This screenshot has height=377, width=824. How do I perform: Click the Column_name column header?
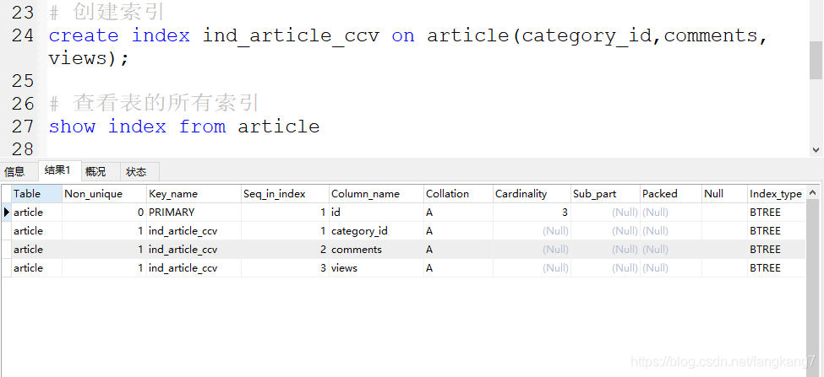(x=376, y=194)
